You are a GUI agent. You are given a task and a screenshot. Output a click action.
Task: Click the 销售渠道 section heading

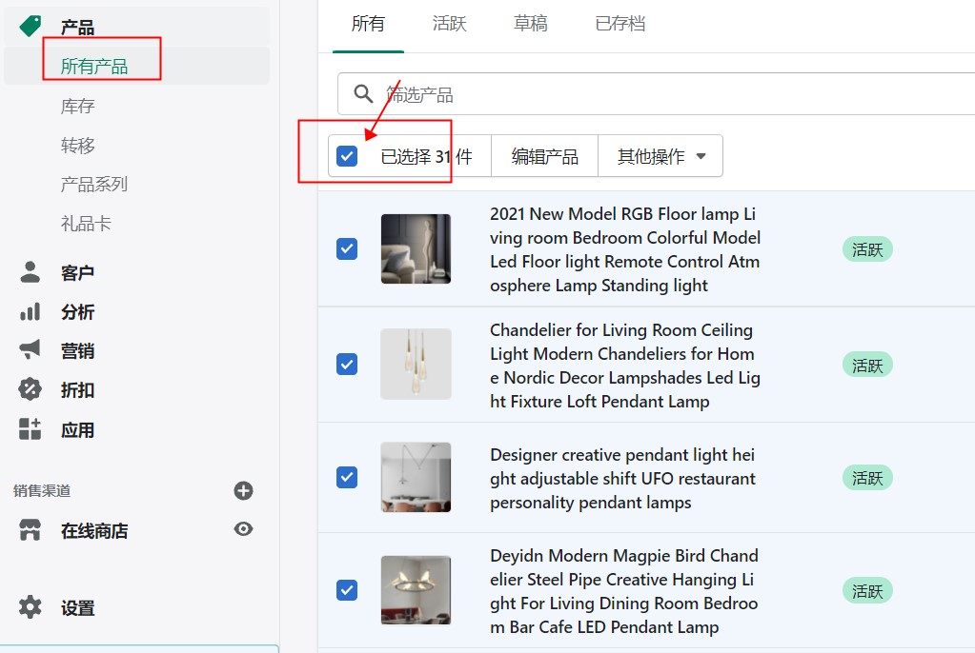pyautogui.click(x=42, y=491)
